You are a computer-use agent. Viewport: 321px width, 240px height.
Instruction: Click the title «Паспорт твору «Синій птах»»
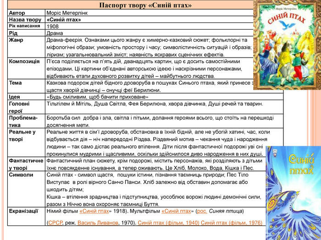click(x=145, y=5)
